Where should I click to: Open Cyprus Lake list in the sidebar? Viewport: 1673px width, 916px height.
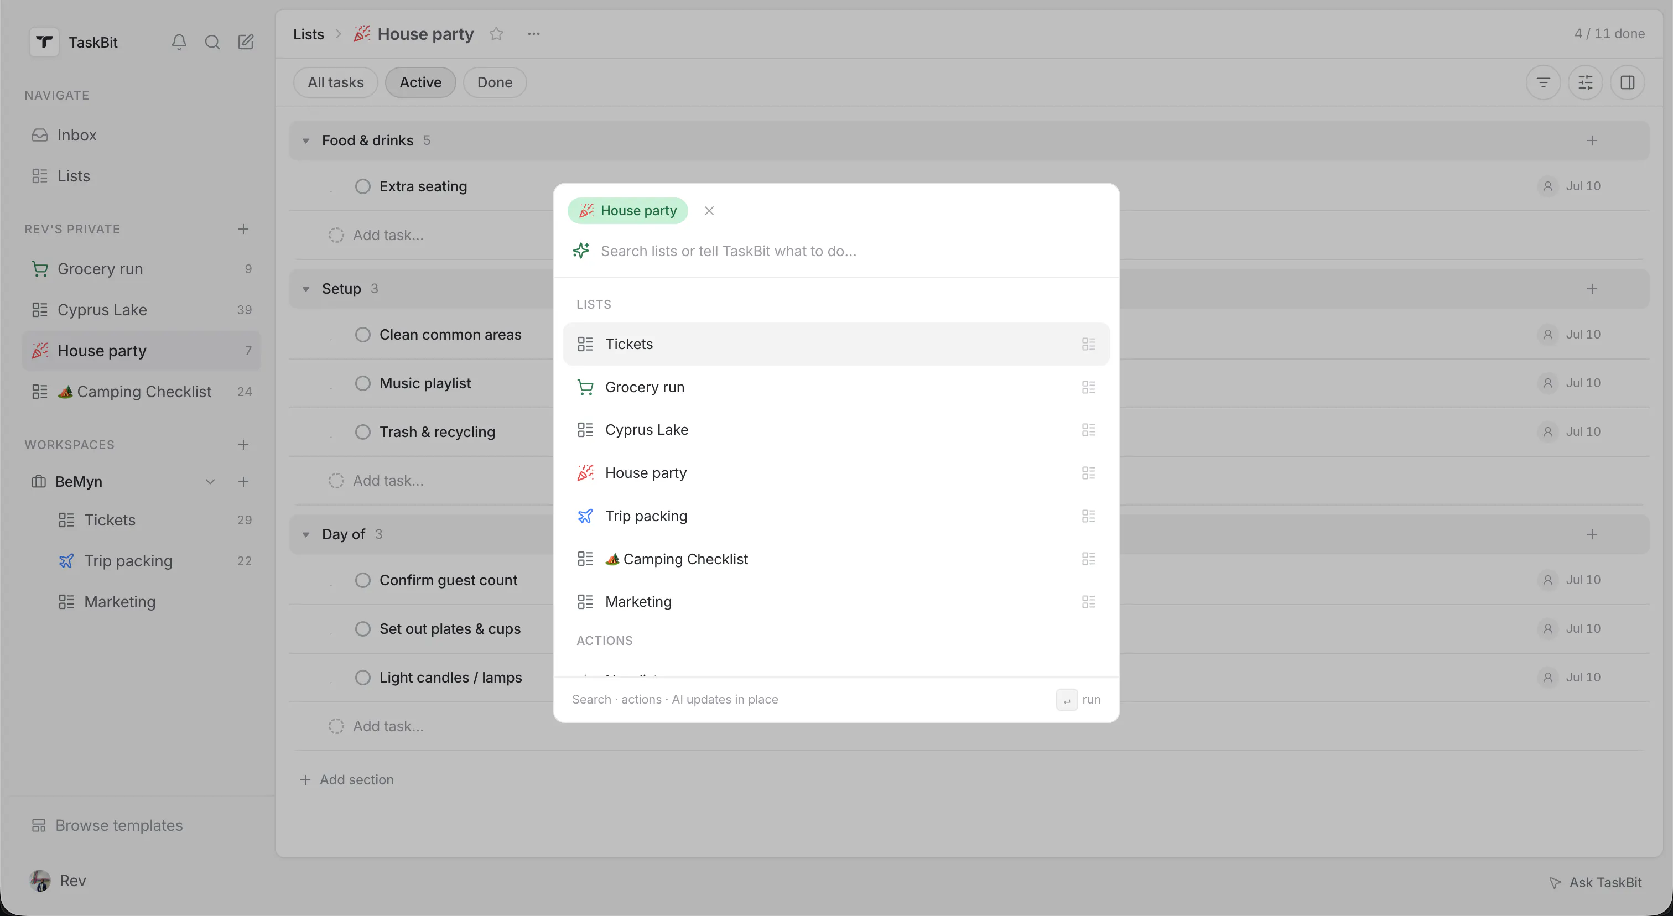pos(142,310)
